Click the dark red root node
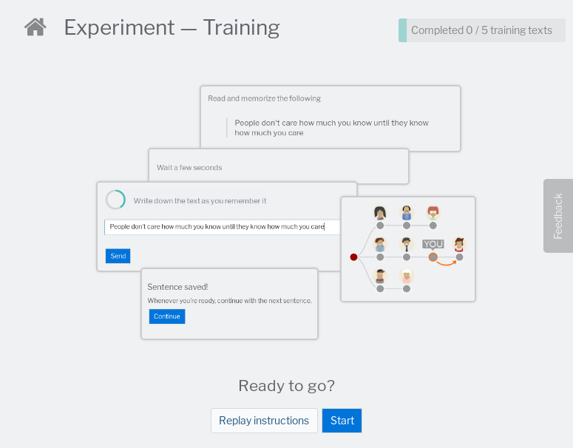 (x=353, y=257)
